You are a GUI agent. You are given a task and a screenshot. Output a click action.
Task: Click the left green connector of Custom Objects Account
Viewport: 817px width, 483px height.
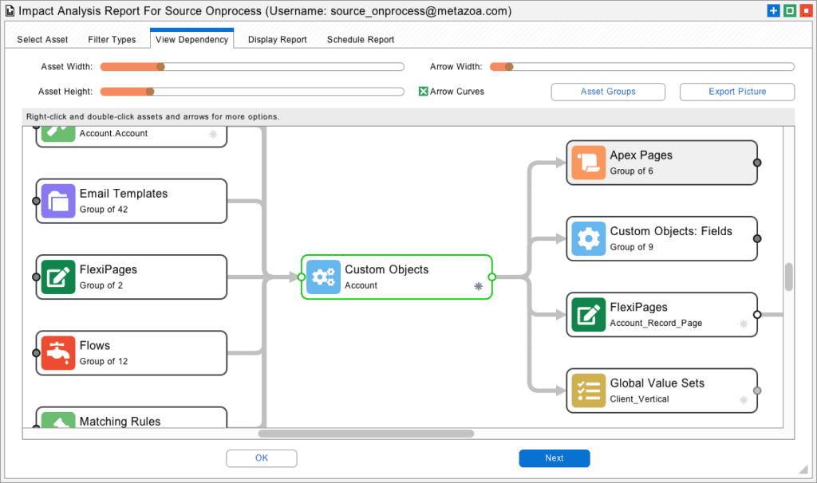coord(301,277)
